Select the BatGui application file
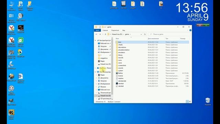The image size is (220, 124). [x=121, y=73]
